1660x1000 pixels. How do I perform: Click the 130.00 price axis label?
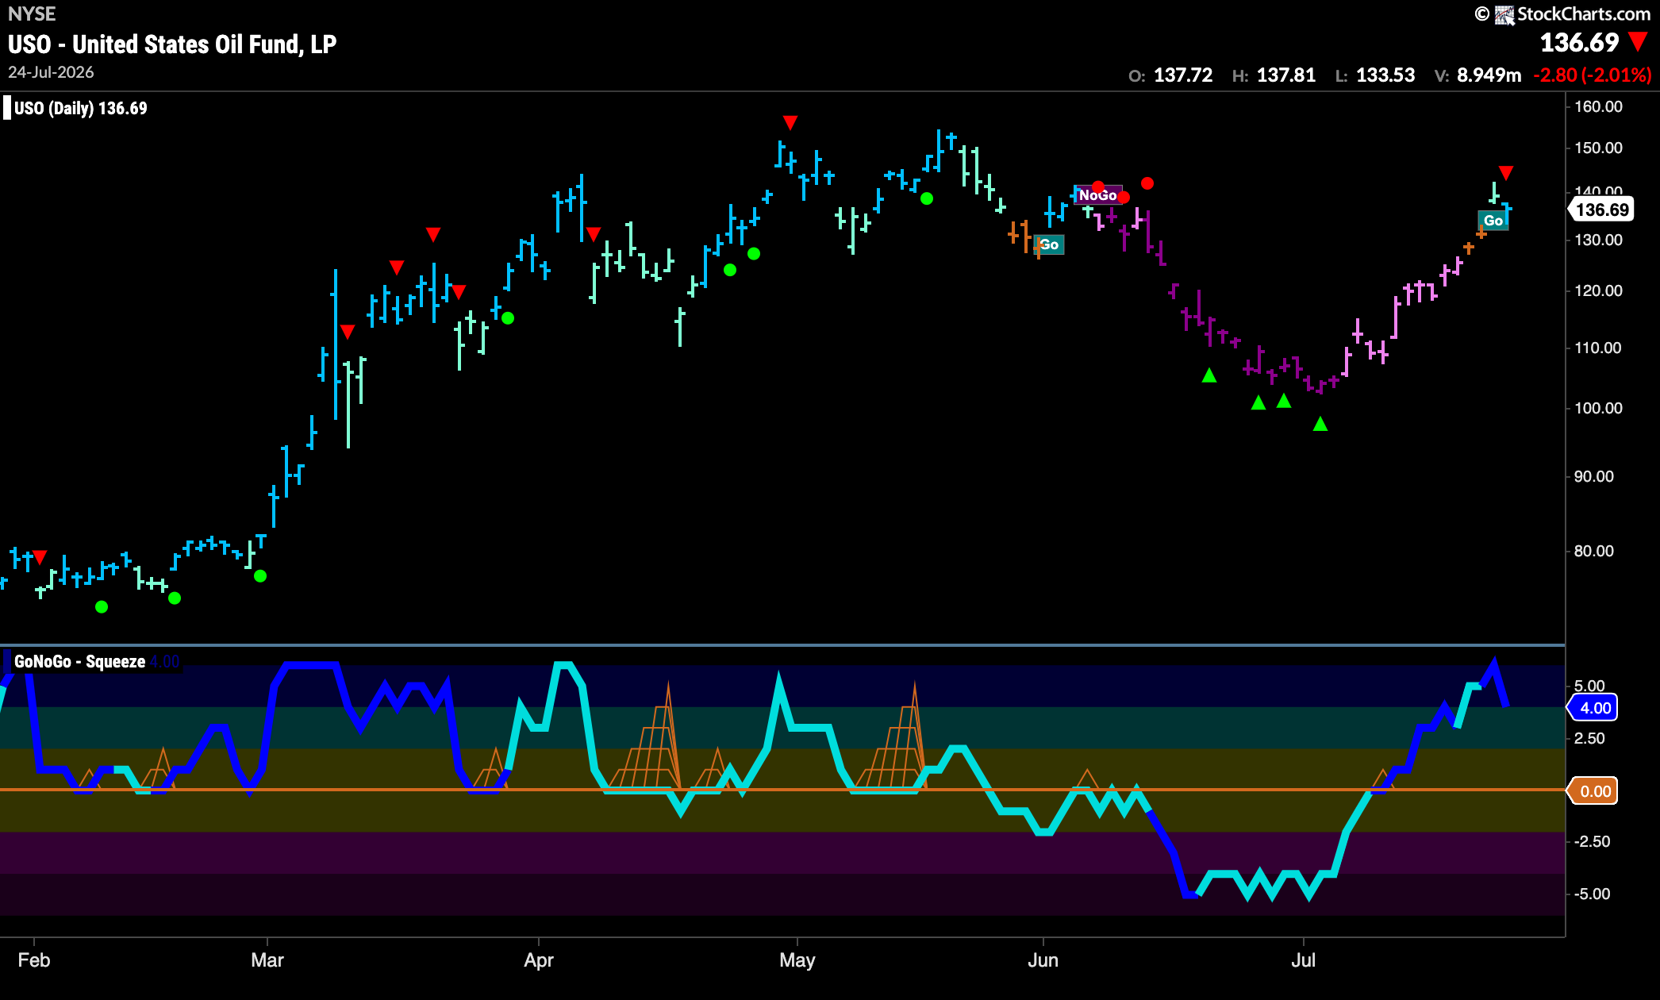click(1598, 240)
